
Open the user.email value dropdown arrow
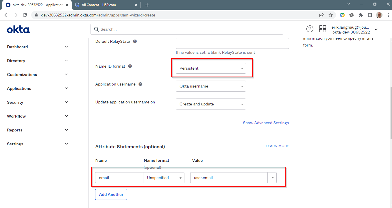click(272, 178)
